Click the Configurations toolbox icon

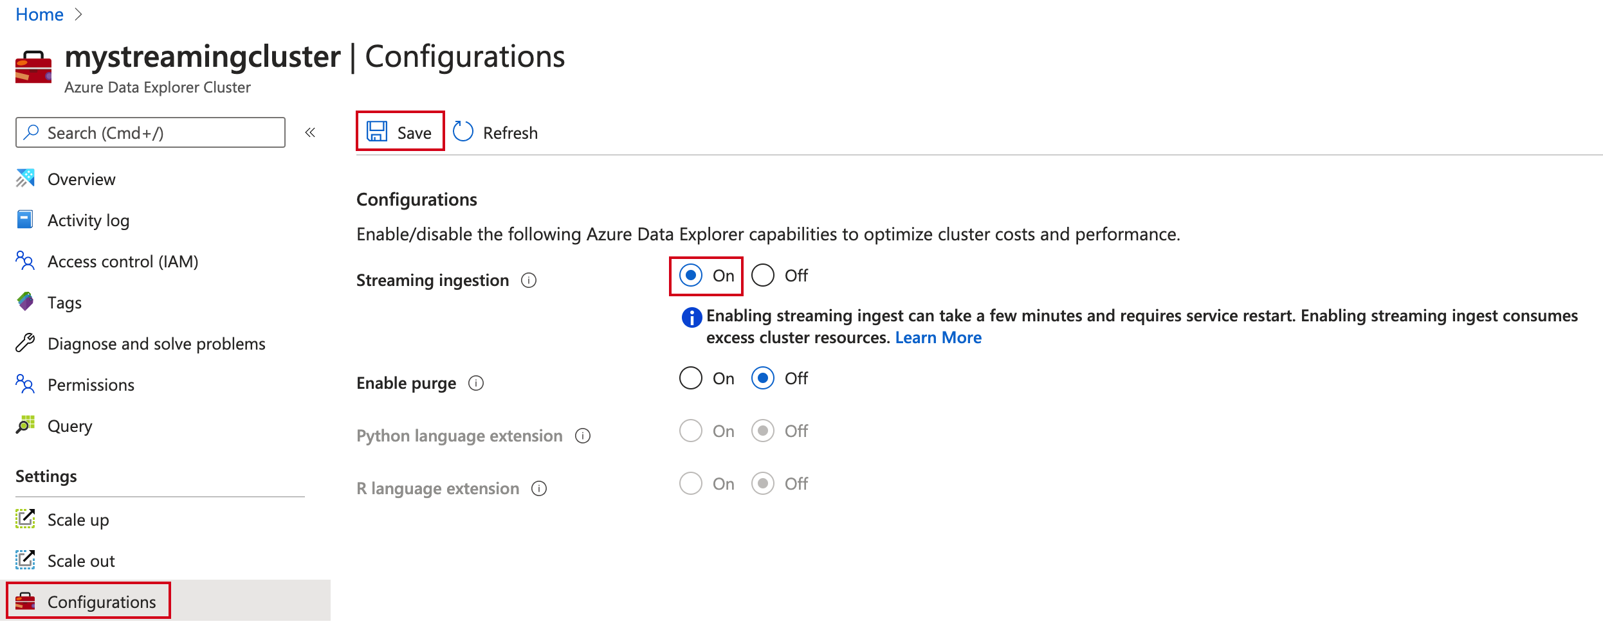[26, 601]
